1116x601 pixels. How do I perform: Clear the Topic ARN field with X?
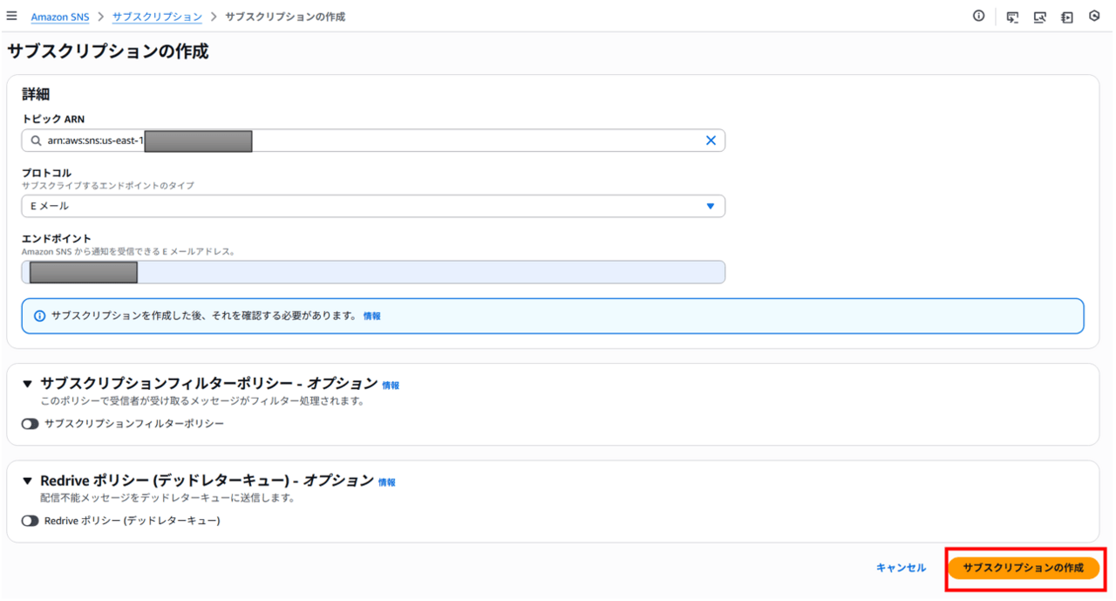point(710,140)
